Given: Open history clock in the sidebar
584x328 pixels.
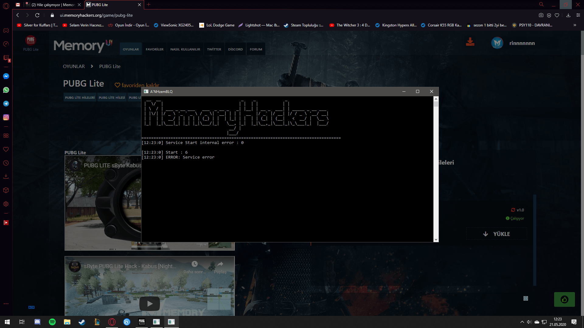Looking at the screenshot, I should pos(6,163).
